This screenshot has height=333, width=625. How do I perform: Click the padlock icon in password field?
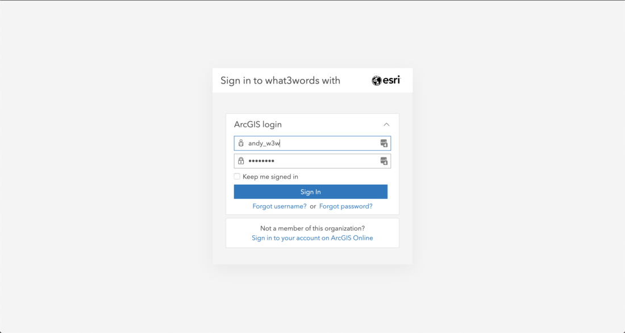point(241,161)
